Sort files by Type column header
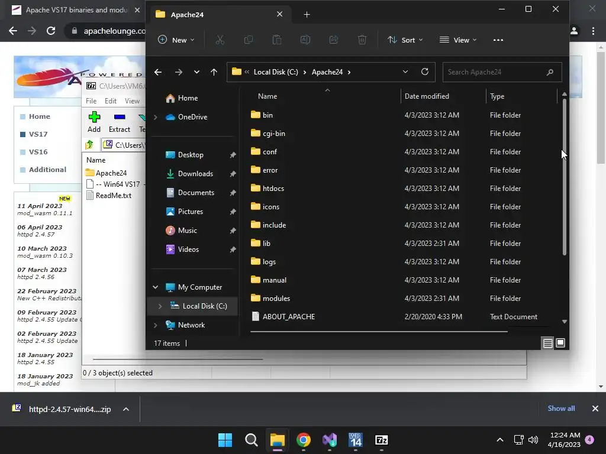Image resolution: width=606 pixels, height=454 pixels. click(497, 96)
